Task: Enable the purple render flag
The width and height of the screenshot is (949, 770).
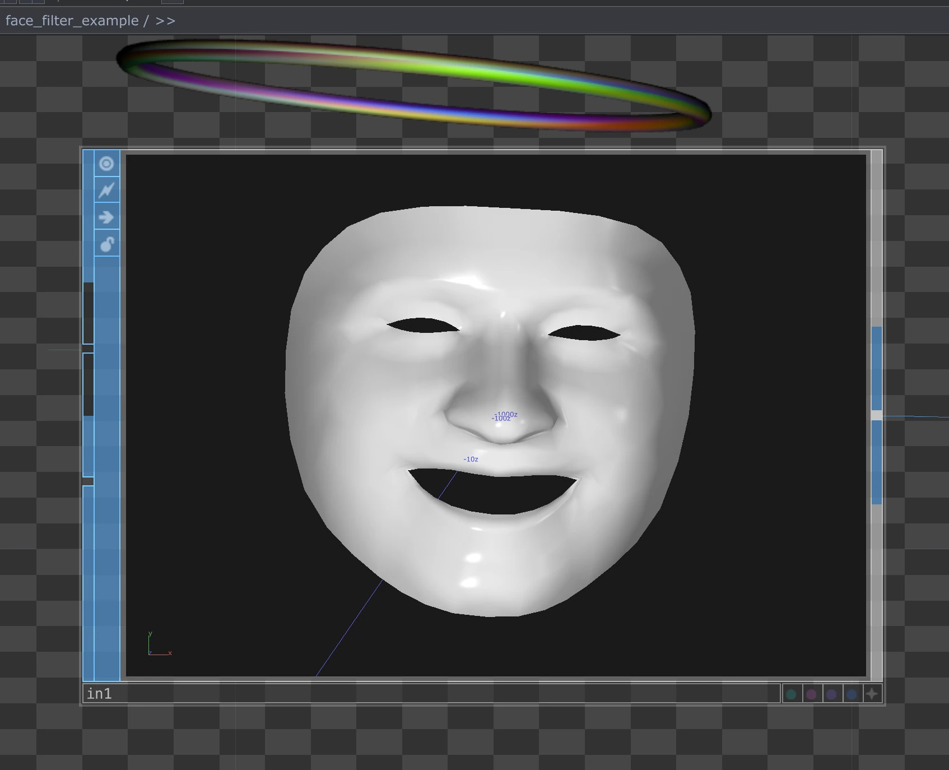Action: 831,694
